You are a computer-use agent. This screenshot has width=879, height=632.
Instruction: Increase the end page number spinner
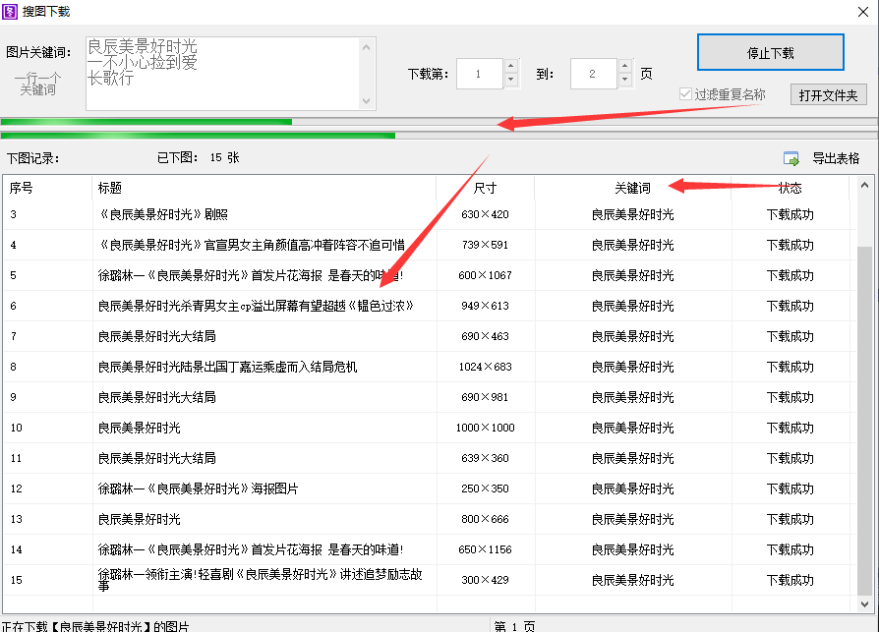624,66
